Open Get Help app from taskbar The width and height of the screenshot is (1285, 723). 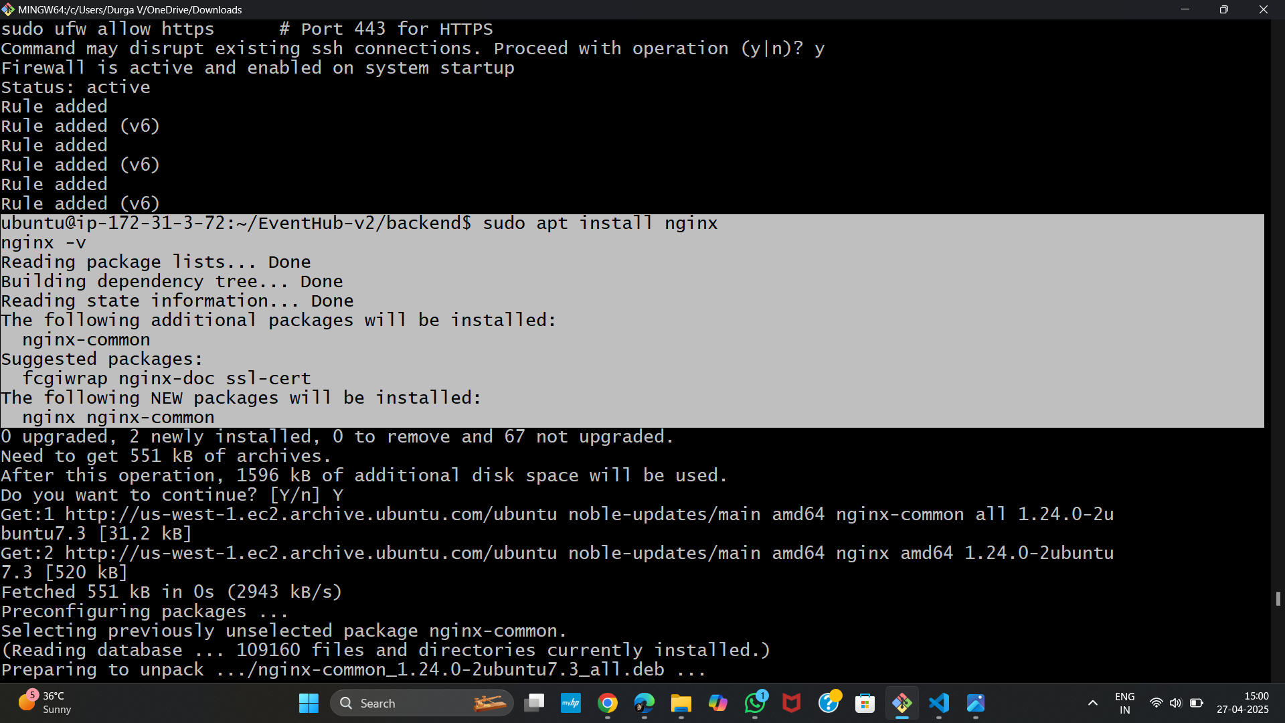click(829, 703)
